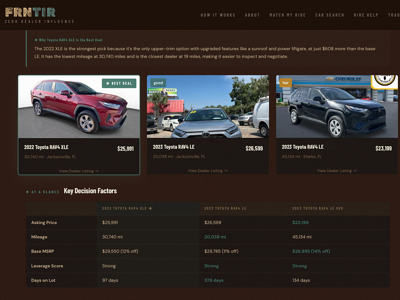Open Hire Help in navigation
The image size is (400, 300).
(x=366, y=15)
